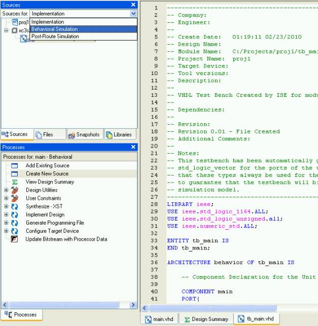Click line number 36 in editor gutter

click(x=154, y=263)
